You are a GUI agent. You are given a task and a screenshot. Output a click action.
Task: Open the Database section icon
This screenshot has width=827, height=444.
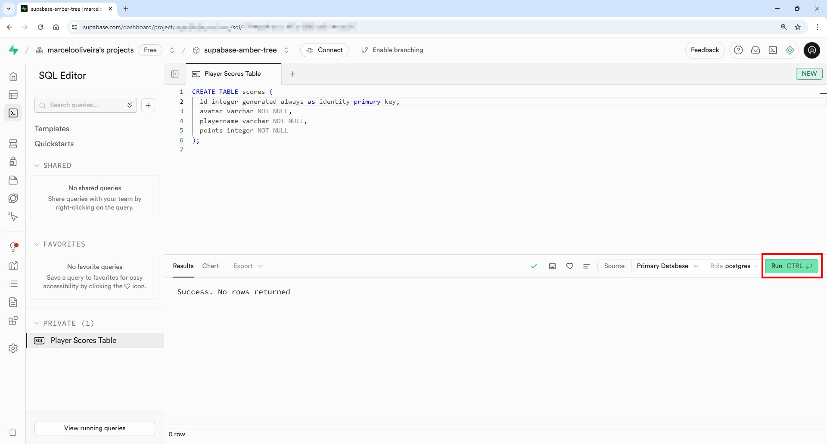click(14, 144)
